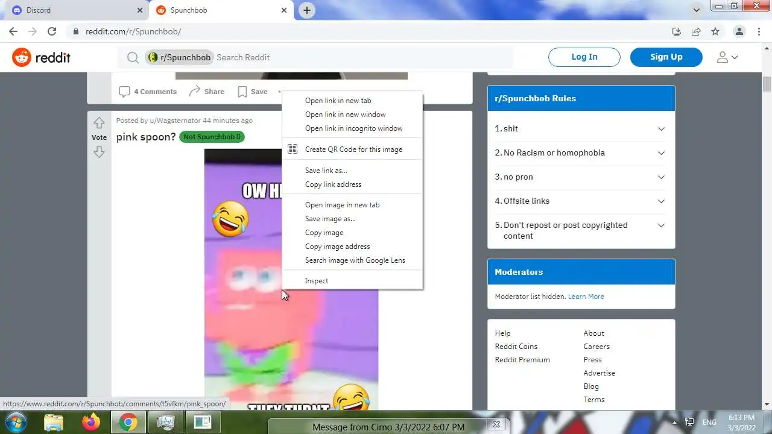Screen dimensions: 772x434
Task: Click the search magnifier icon
Action: [133, 57]
